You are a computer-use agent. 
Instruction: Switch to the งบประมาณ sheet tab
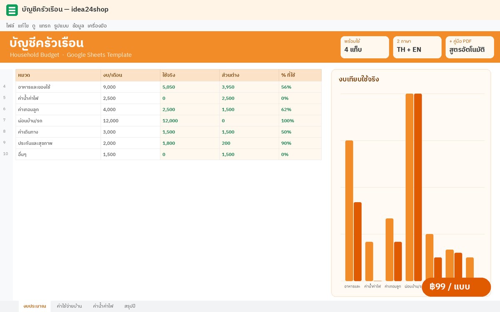(35, 306)
